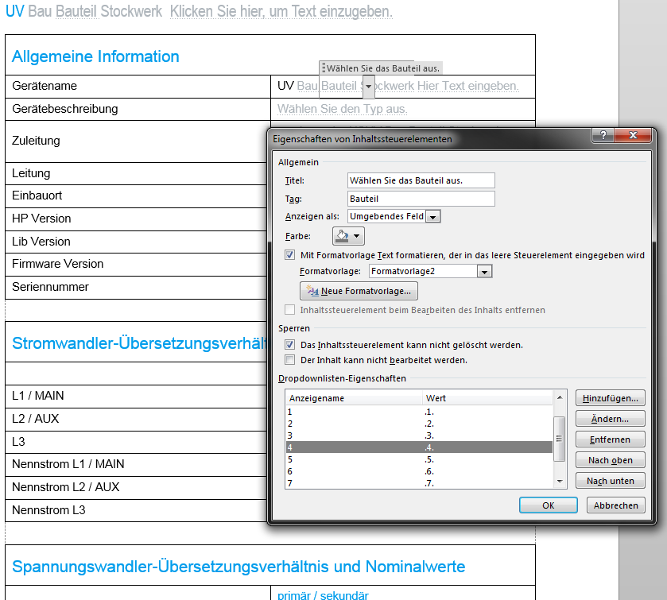Select highlighted list row 4
This screenshot has width=667, height=600.
pos(419,447)
